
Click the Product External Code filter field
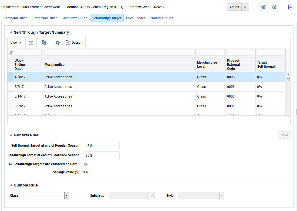241,53
